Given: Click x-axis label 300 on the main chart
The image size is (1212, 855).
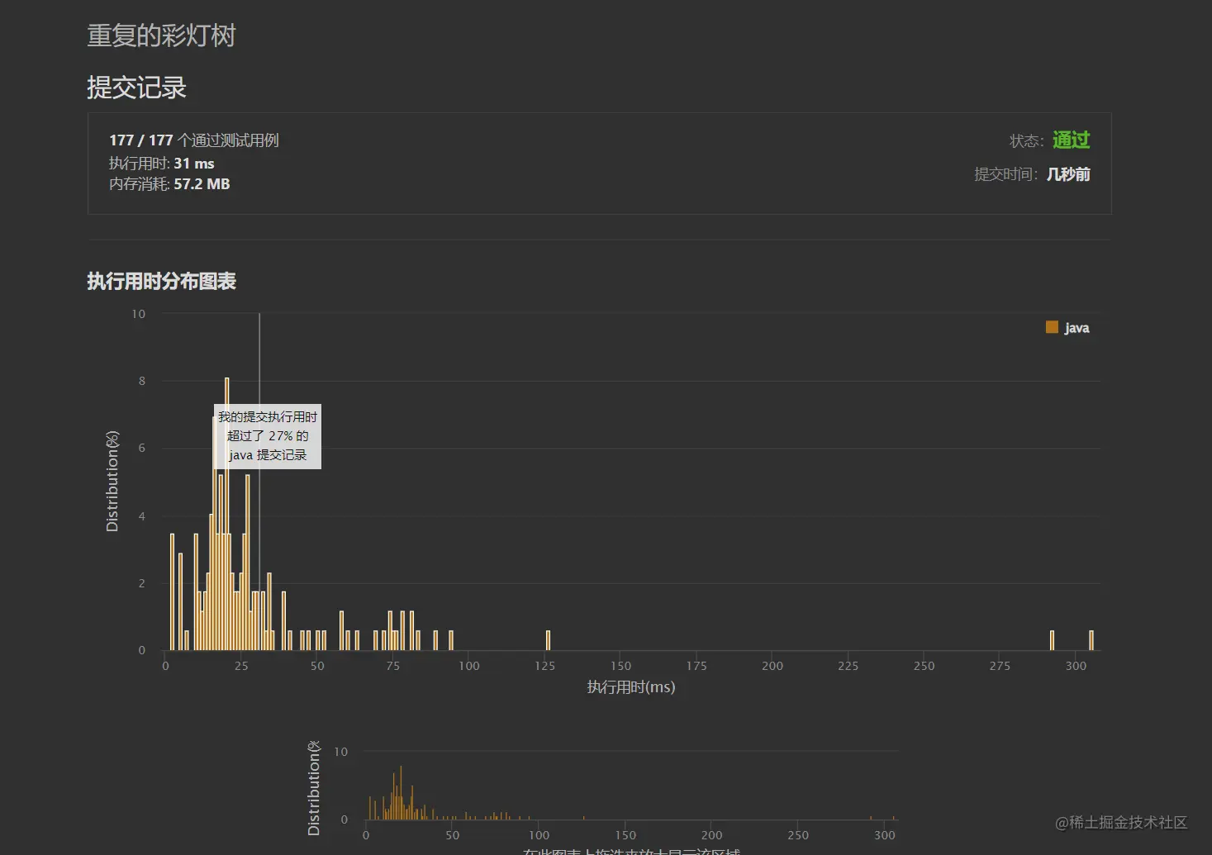Looking at the screenshot, I should (1076, 666).
